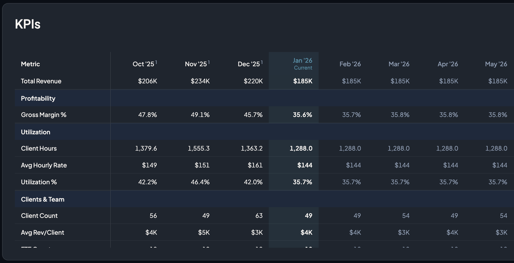Click the Nov '25 footnote superscript marker
The image size is (514, 263).
tap(209, 62)
